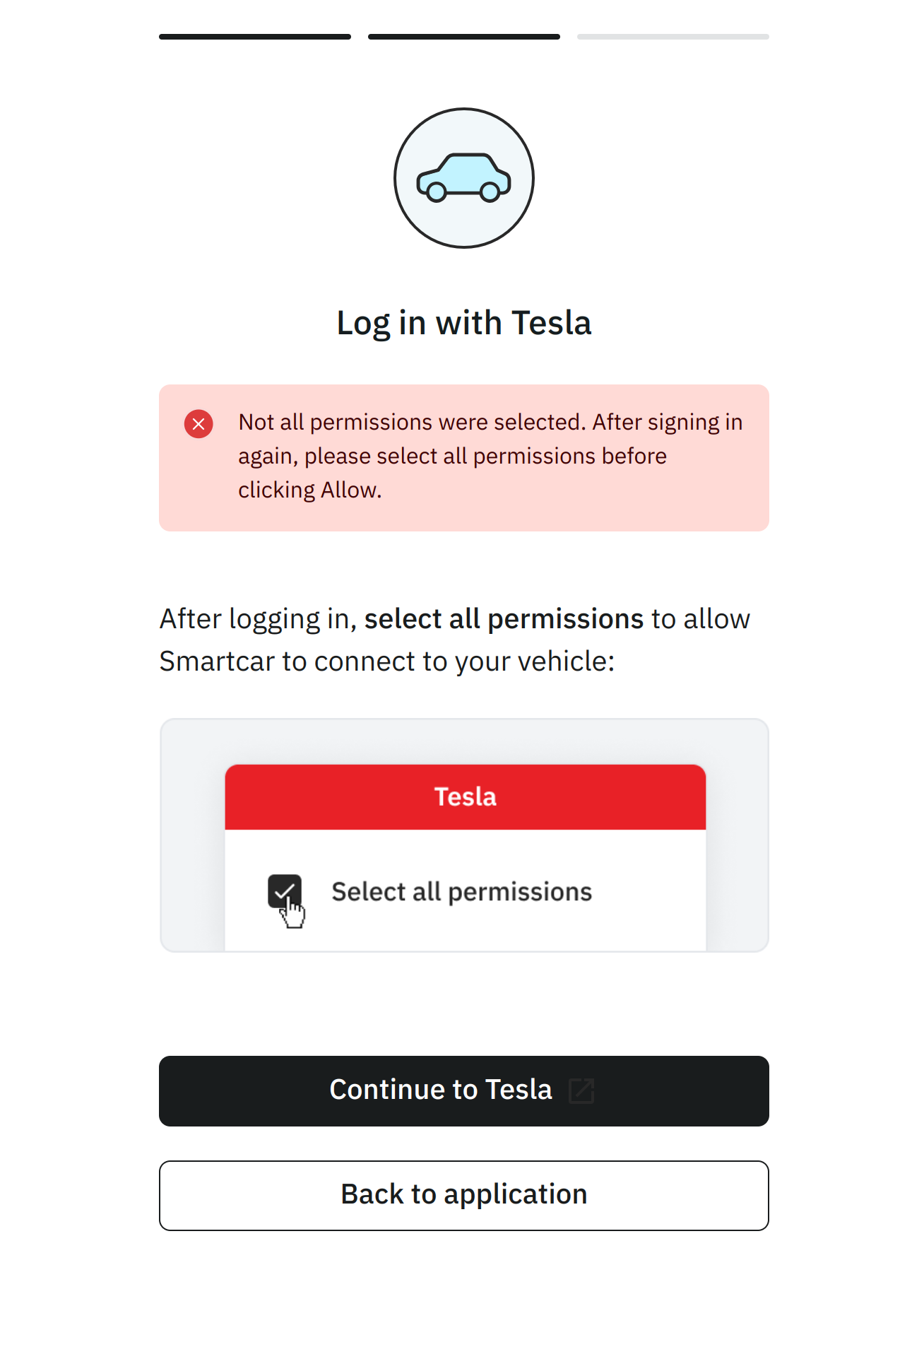This screenshot has width=924, height=1359.
Task: Click the Log in with Tesla heading
Action: [x=464, y=323]
